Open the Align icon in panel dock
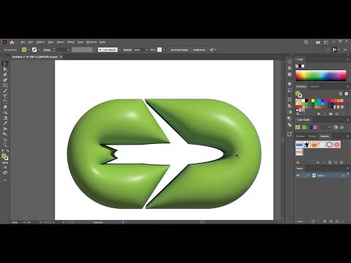This screenshot has width=351, height=263. click(290, 106)
